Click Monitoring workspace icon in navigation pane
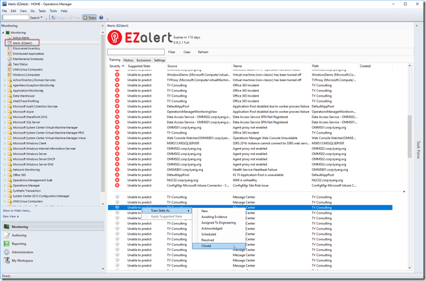This screenshot has width=426, height=281. [x=6, y=227]
